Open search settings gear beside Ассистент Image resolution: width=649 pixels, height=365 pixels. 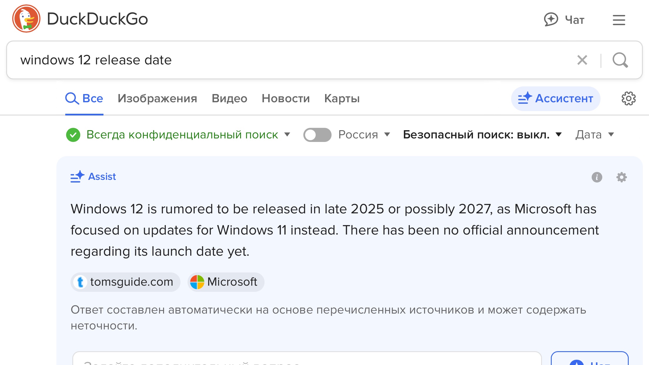tap(628, 98)
